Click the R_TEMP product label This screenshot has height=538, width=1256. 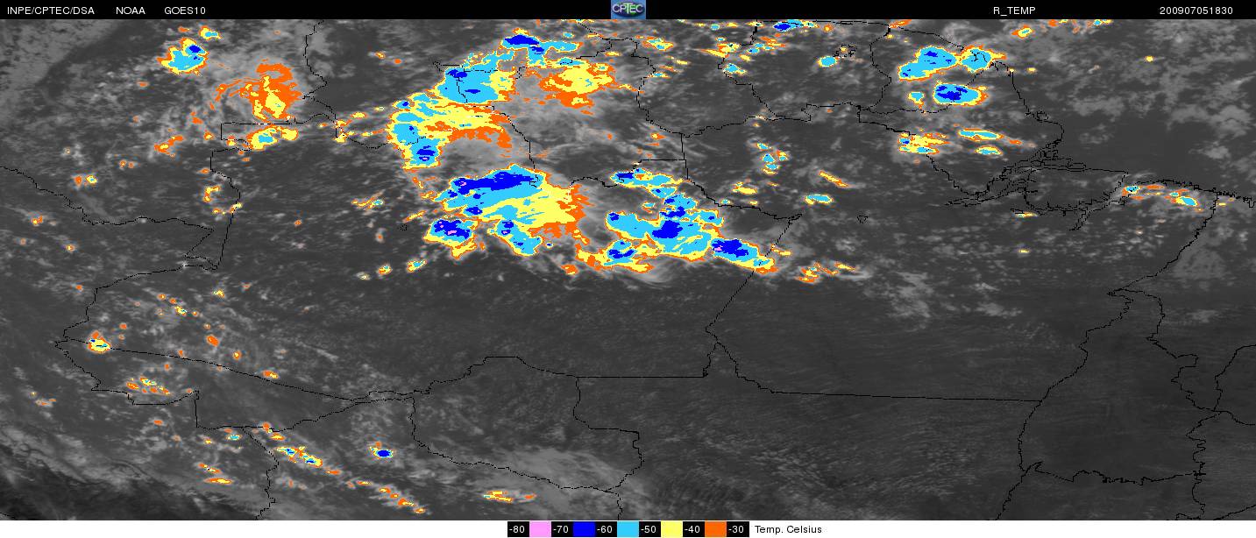1014,11
